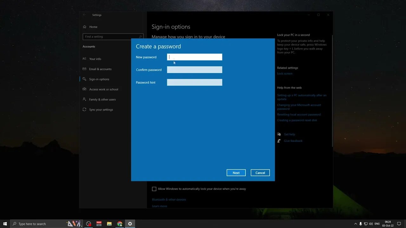
Task: Click the Next button in the dialog
Action: (236, 173)
